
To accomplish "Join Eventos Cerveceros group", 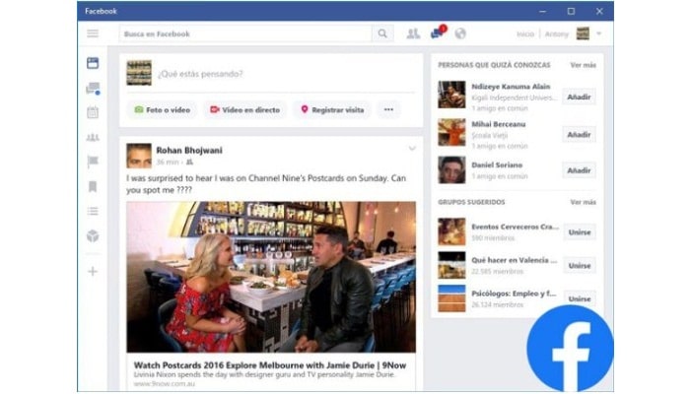I will 580,232.
